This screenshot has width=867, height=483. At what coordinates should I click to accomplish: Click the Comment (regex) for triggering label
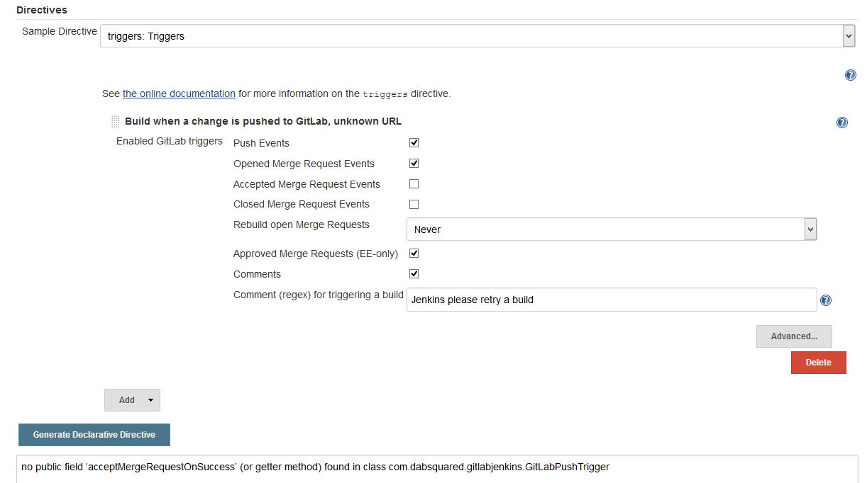[319, 295]
